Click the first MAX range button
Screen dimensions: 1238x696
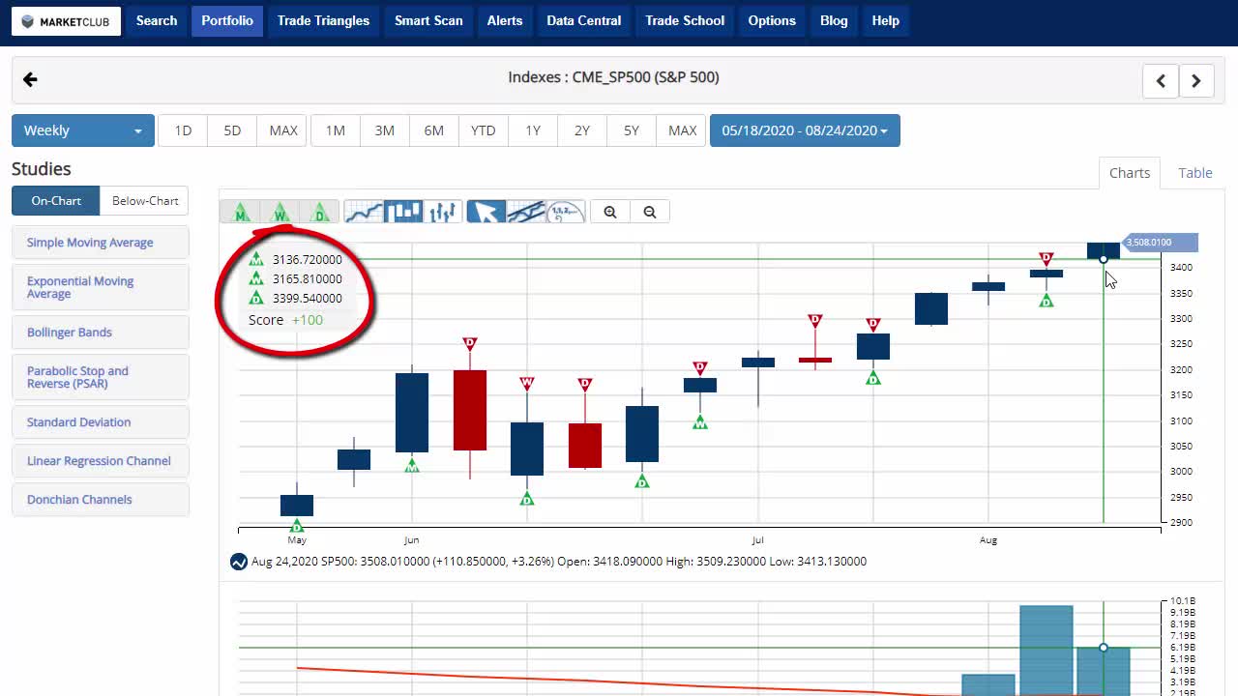(282, 130)
